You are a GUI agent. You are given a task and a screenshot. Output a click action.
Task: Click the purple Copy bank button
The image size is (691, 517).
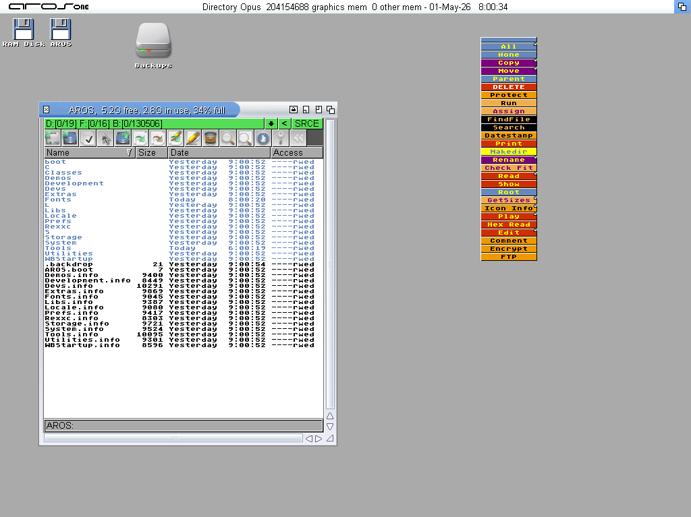coord(509,63)
